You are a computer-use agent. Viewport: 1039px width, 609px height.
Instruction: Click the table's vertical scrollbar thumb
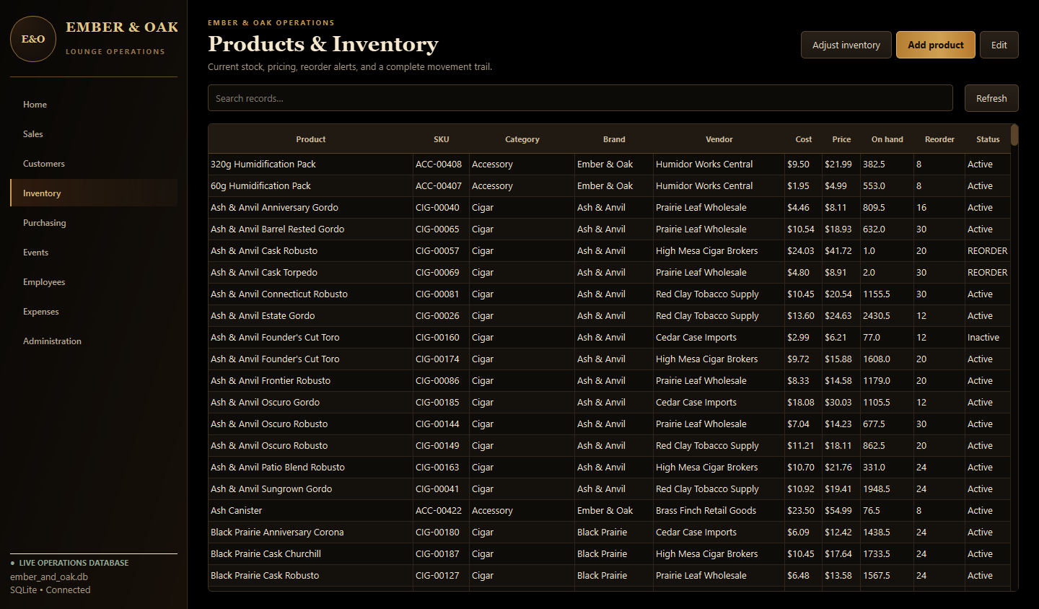click(1014, 135)
